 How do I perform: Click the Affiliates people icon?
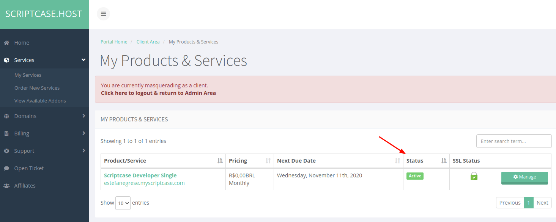(6, 186)
